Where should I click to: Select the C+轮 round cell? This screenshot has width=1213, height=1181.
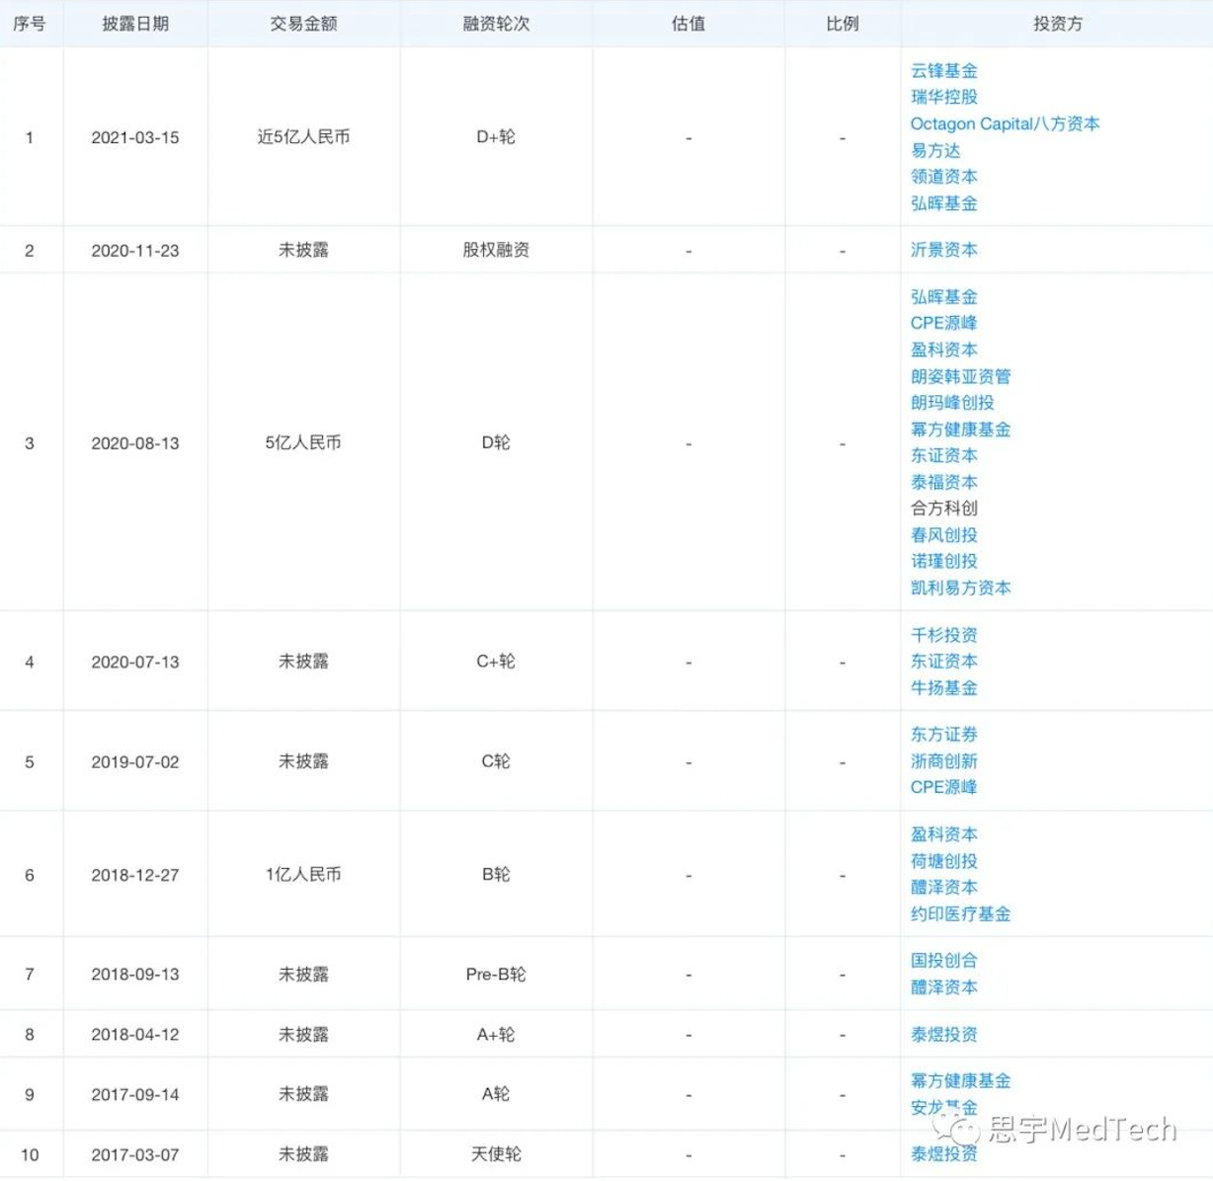pos(496,662)
